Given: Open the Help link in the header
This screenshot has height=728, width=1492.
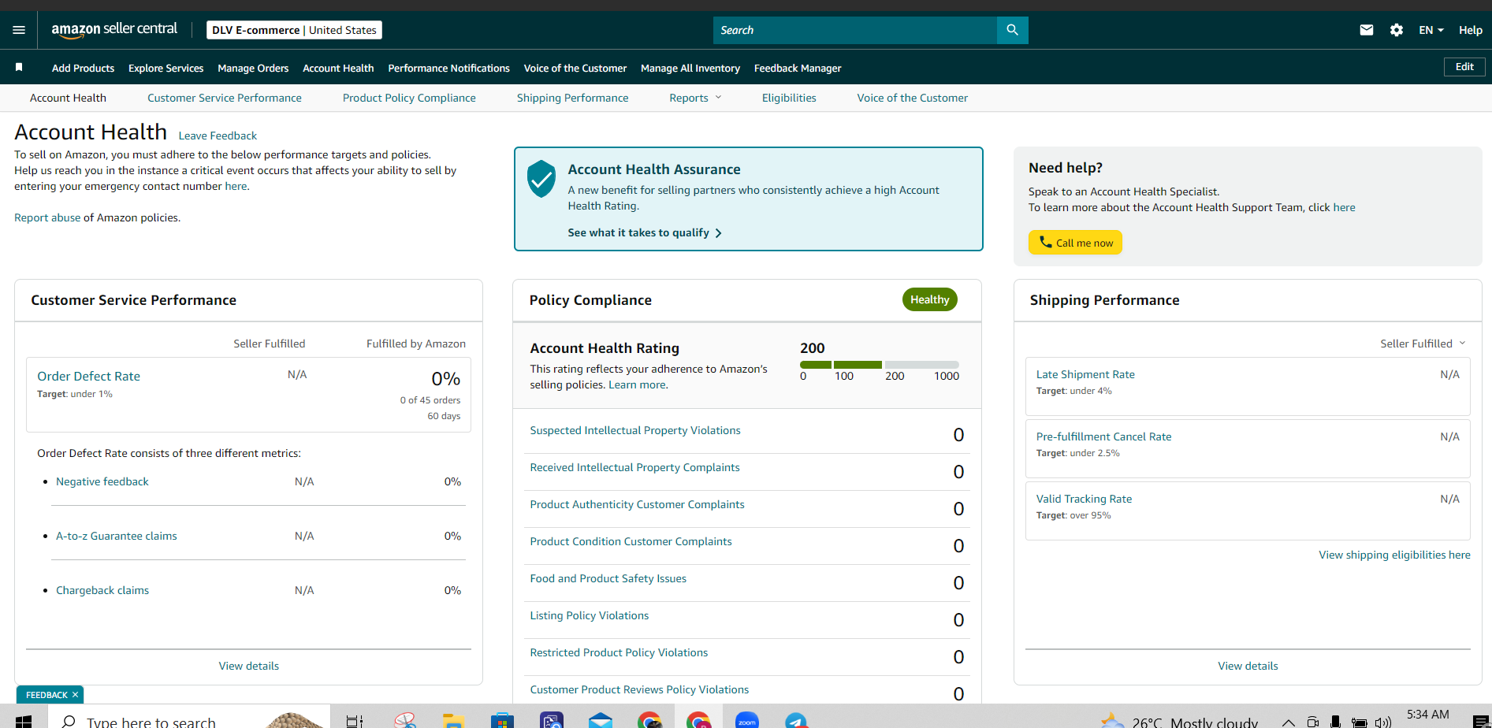Looking at the screenshot, I should click(x=1471, y=30).
